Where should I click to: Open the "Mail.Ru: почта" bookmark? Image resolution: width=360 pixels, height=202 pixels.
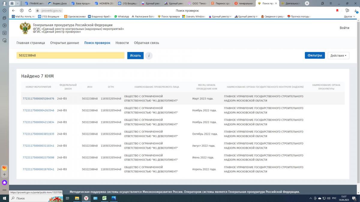(23, 16)
